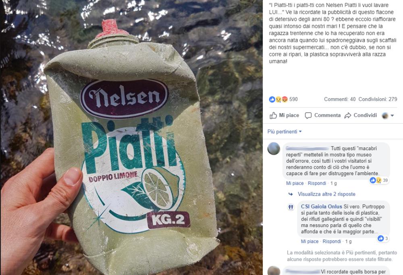Click the 1 g timestamp on the first comment
403x275 pixels.
tap(334, 183)
